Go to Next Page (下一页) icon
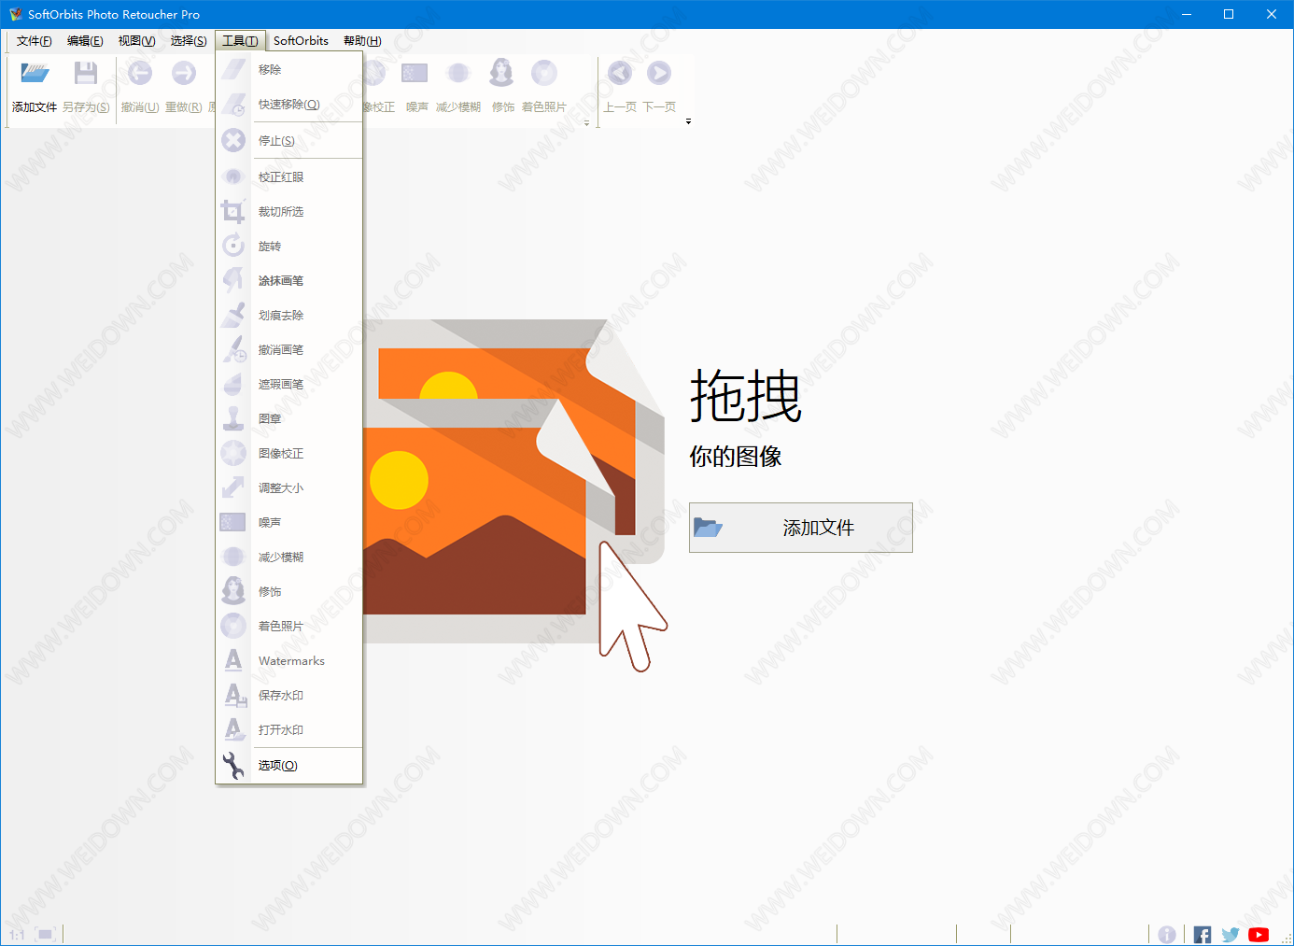The image size is (1294, 946). [x=659, y=74]
